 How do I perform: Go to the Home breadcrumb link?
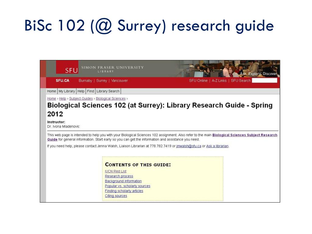pos(51,98)
